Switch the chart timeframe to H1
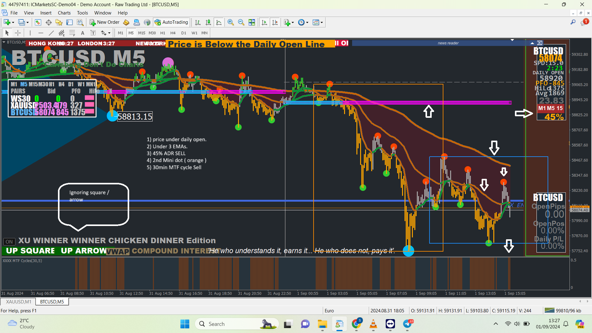The image size is (592, 333). (162, 33)
